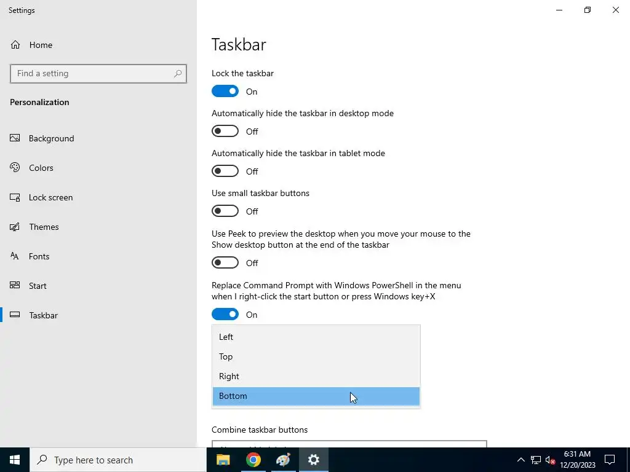Choose Left in taskbar location list
Image resolution: width=630 pixels, height=472 pixels.
pyautogui.click(x=316, y=337)
